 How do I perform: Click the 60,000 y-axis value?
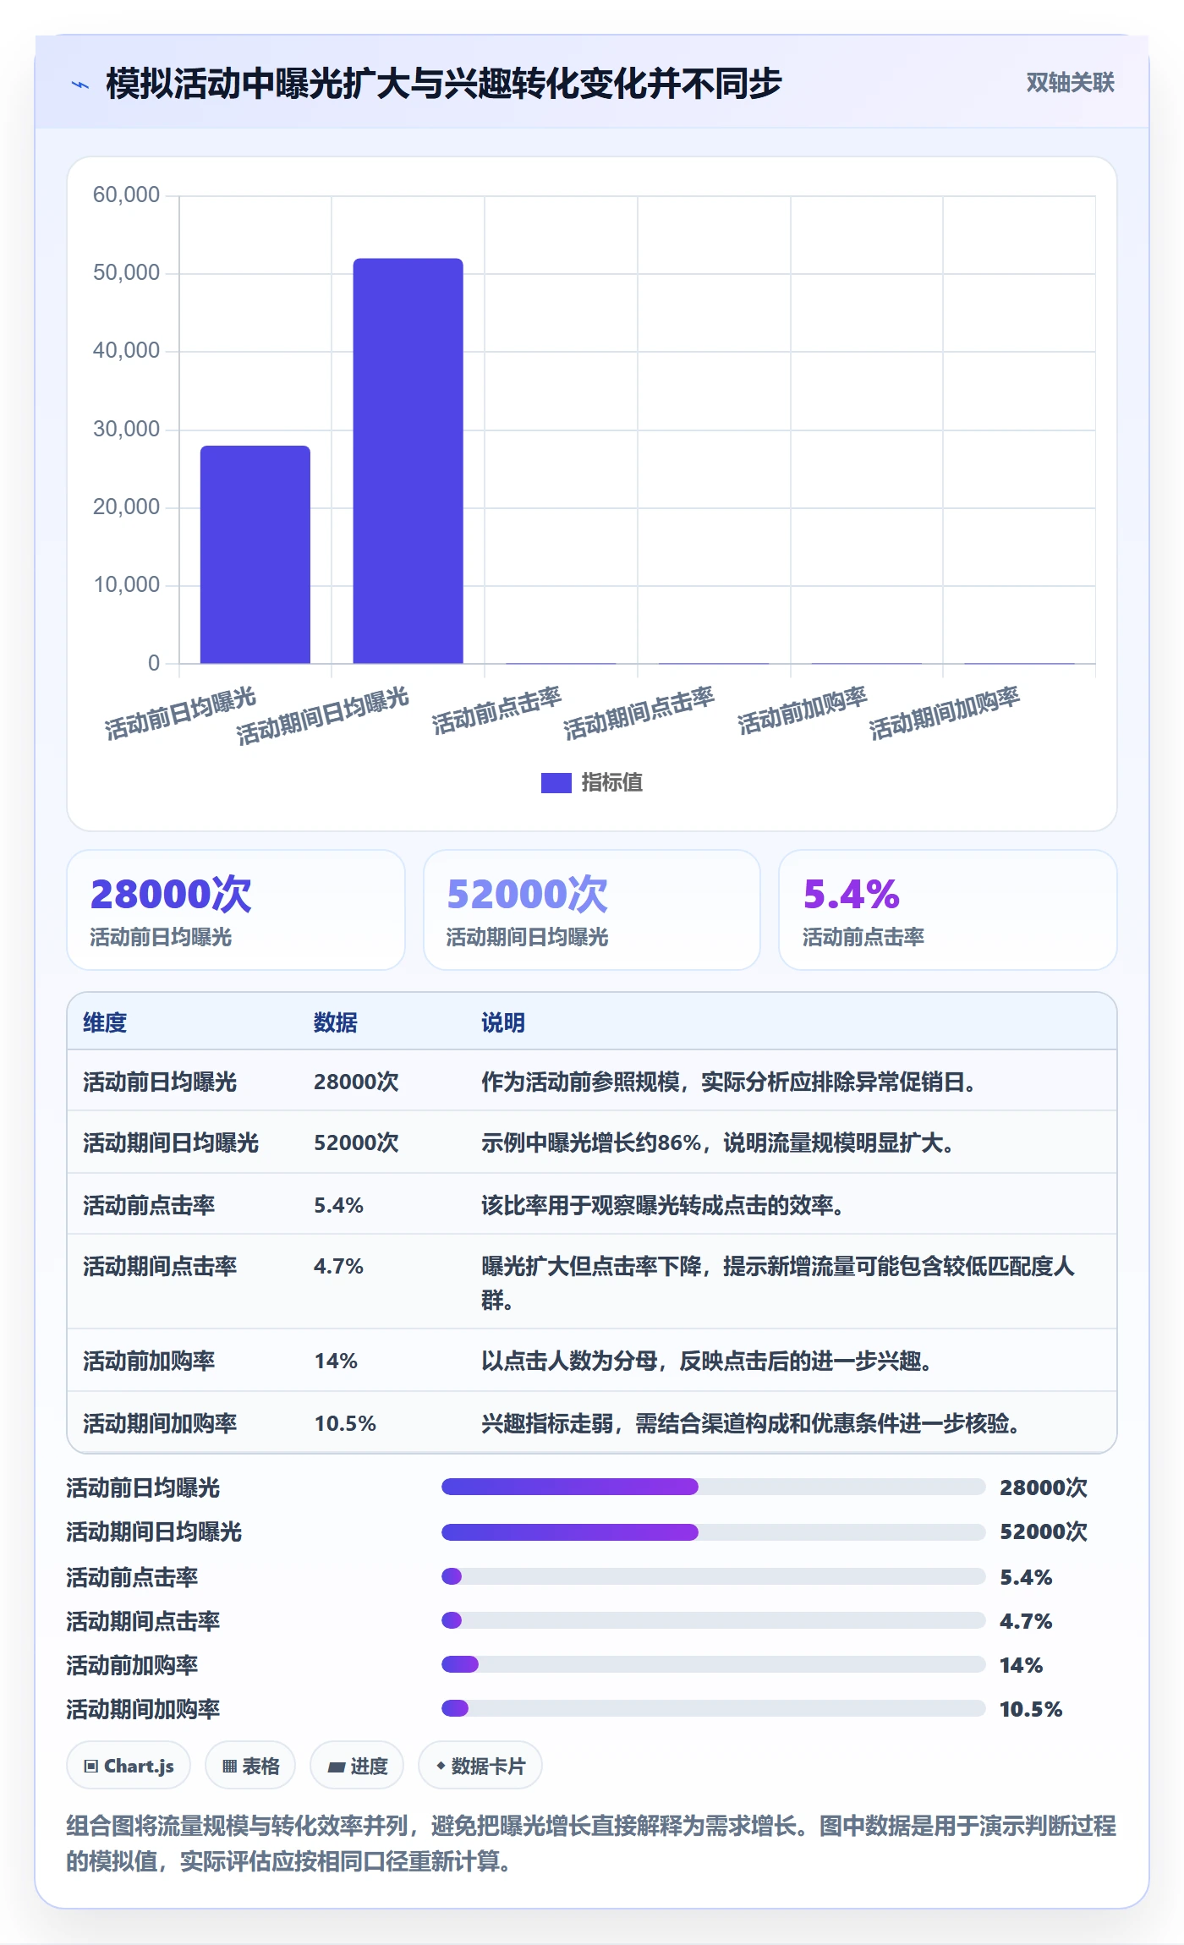click(x=126, y=194)
